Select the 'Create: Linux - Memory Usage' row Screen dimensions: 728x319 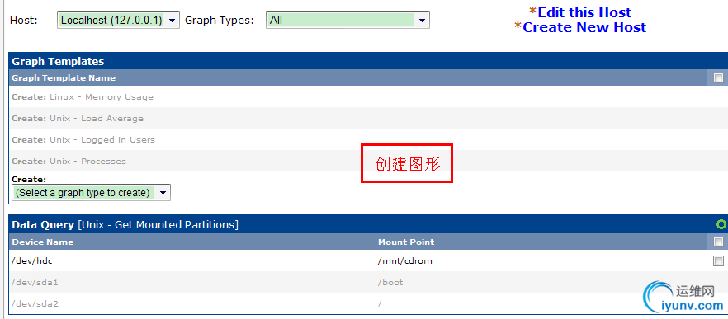pos(368,97)
